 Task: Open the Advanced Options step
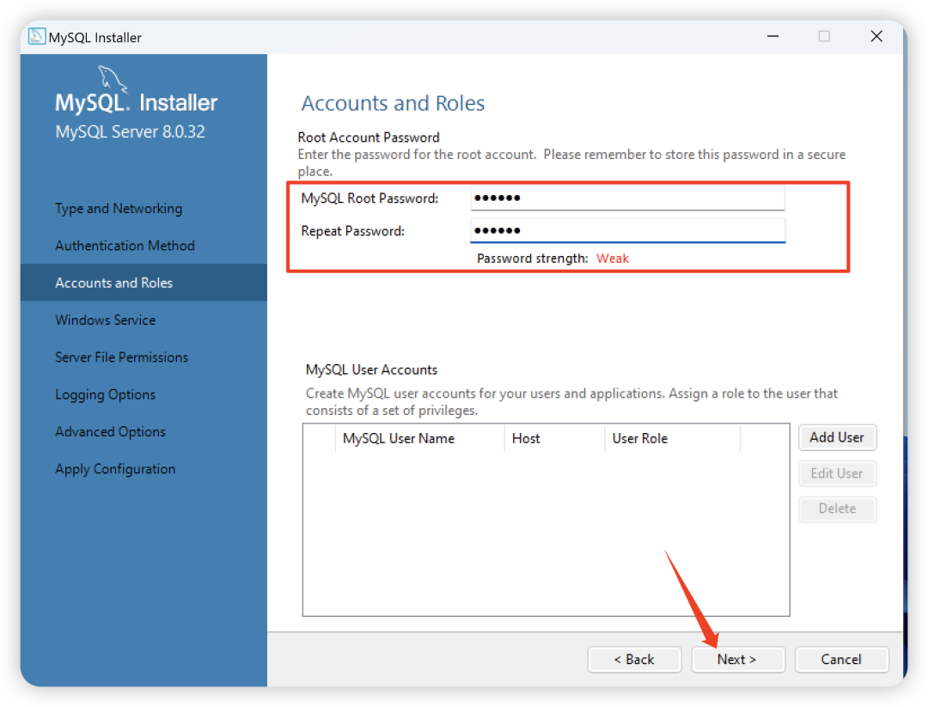tap(110, 432)
